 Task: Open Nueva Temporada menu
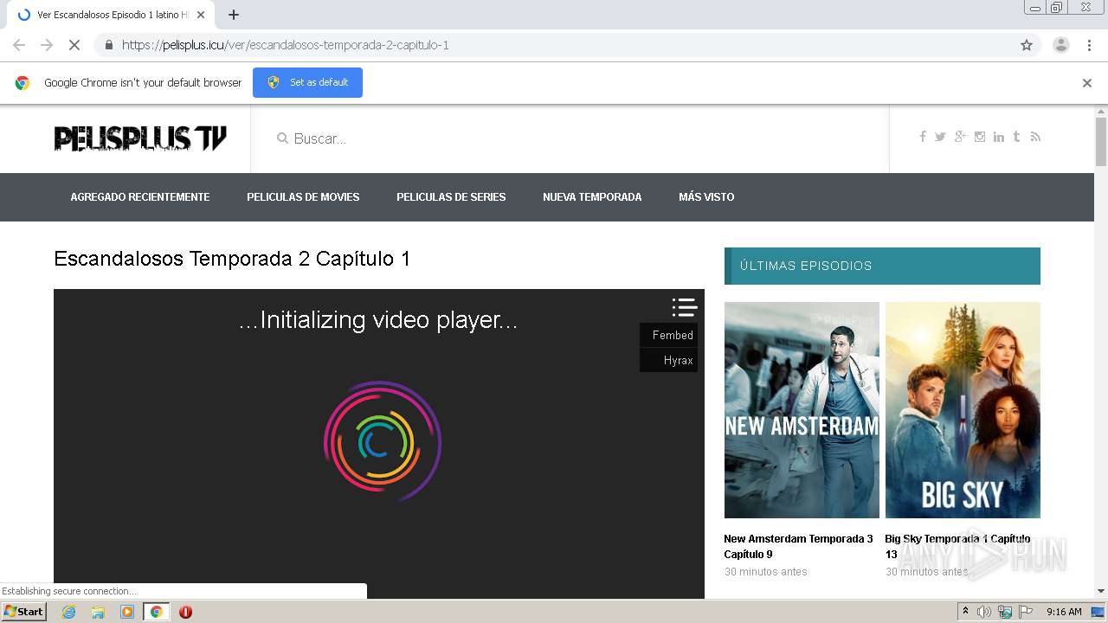pos(592,197)
